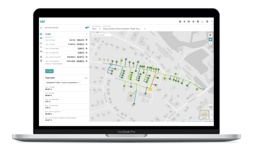The height and width of the screenshot is (151, 253).
Task: Locate Max. Utilization of Feeding Transformers asset
Action: [87, 61]
